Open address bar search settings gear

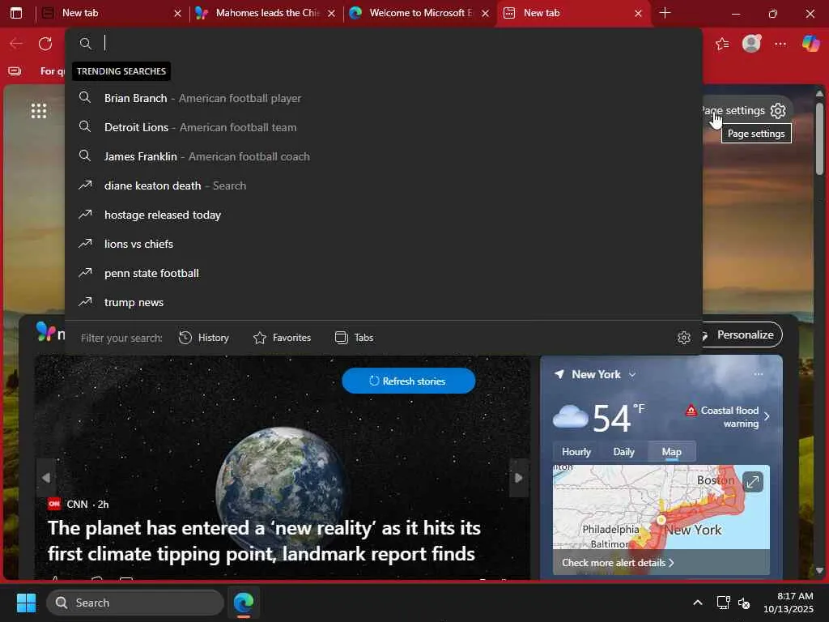pyautogui.click(x=683, y=338)
